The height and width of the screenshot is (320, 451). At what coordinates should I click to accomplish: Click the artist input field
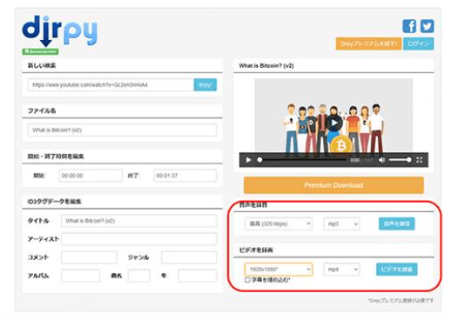coord(138,239)
